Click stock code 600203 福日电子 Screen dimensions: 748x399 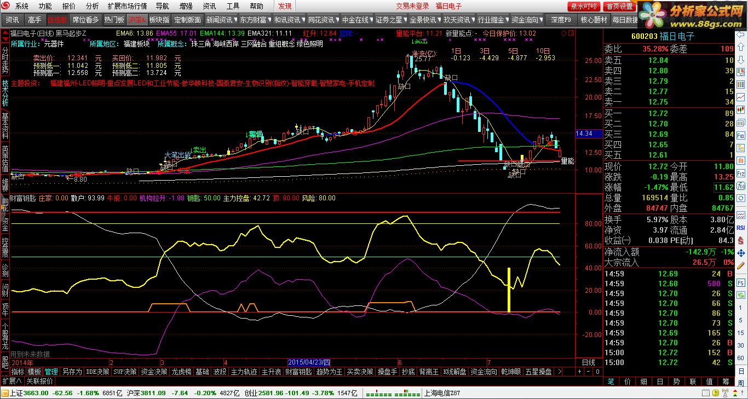click(x=663, y=36)
